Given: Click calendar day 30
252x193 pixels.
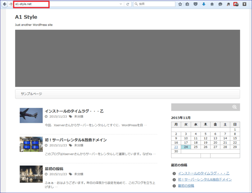Looking at the screenshot, I should 176,151.
